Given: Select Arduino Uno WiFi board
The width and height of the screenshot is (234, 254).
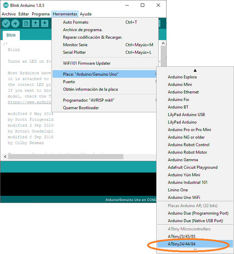Looking at the screenshot, I should click(x=195, y=198).
